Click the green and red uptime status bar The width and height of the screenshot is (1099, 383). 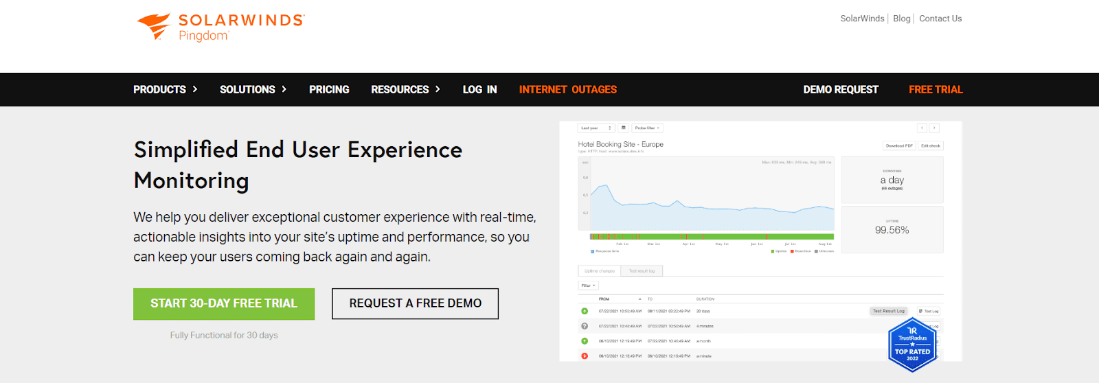(x=712, y=236)
